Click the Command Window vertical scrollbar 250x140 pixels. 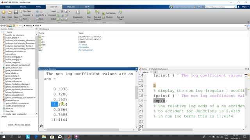tap(136, 93)
